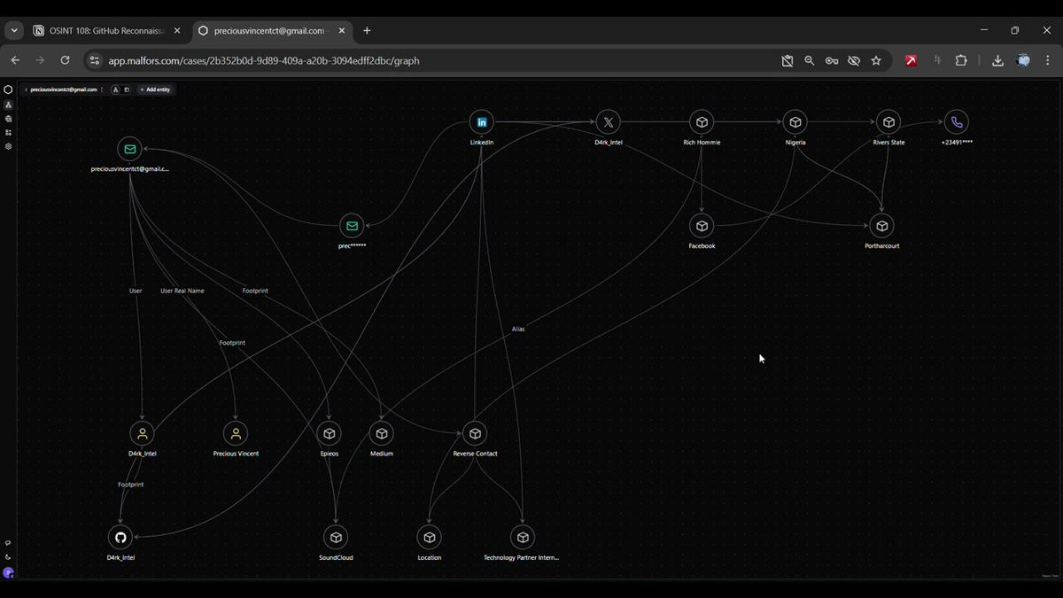Click the "User Real Name" edge label
The height and width of the screenshot is (598, 1063).
[x=182, y=291]
